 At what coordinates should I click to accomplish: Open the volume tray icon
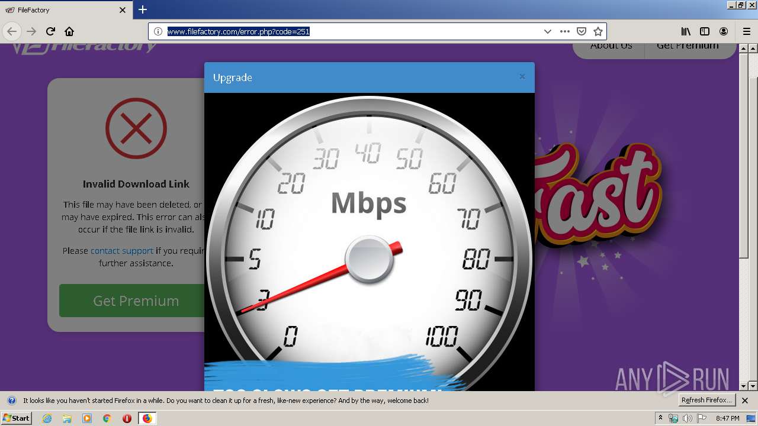pyautogui.click(x=688, y=418)
